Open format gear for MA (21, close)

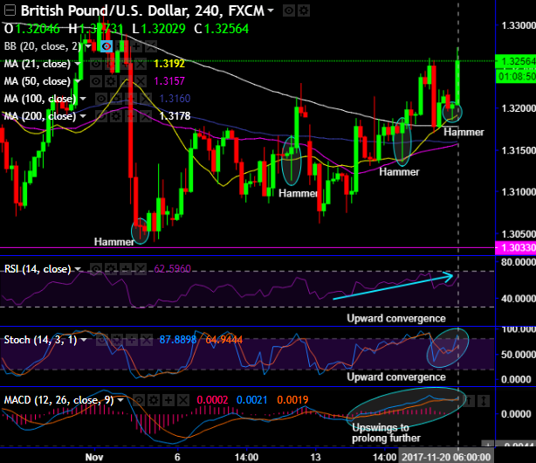(110, 64)
